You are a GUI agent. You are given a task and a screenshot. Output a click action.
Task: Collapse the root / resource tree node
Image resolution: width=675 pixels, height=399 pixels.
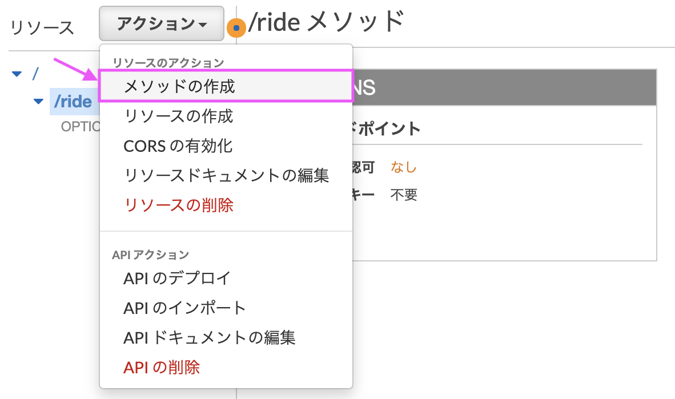click(16, 74)
